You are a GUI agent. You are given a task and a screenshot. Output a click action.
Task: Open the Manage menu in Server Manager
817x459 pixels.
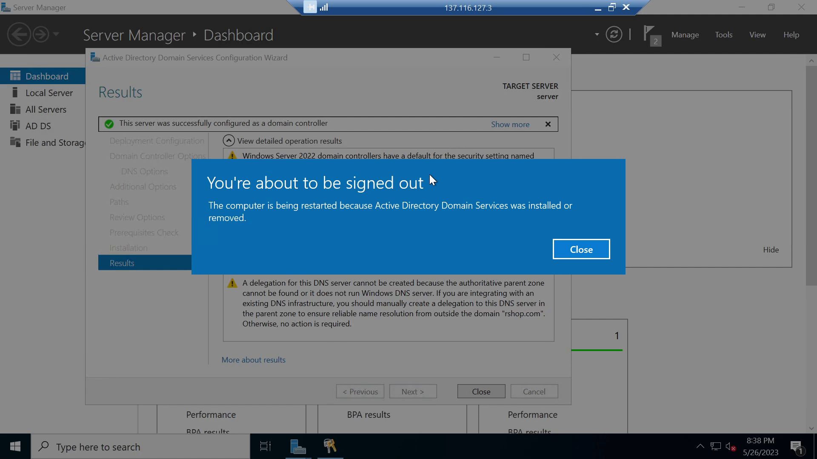point(685,35)
